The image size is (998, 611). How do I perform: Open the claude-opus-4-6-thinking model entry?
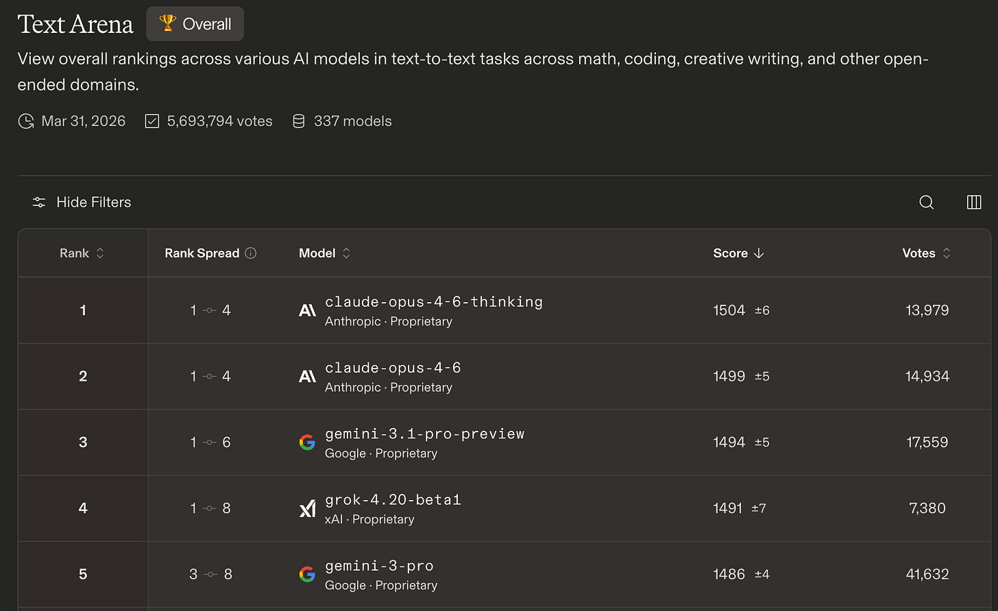click(x=434, y=302)
